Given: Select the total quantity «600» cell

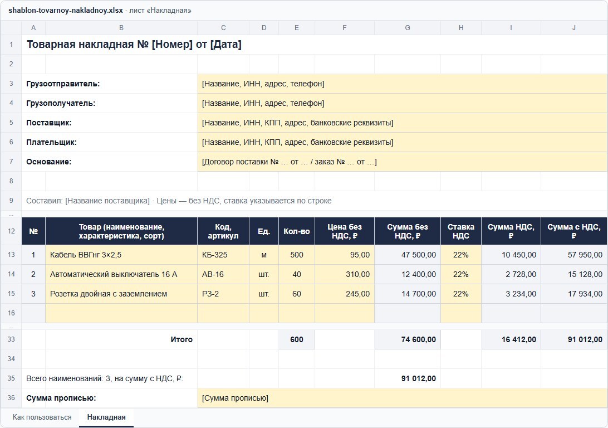Looking at the screenshot, I should (x=297, y=339).
